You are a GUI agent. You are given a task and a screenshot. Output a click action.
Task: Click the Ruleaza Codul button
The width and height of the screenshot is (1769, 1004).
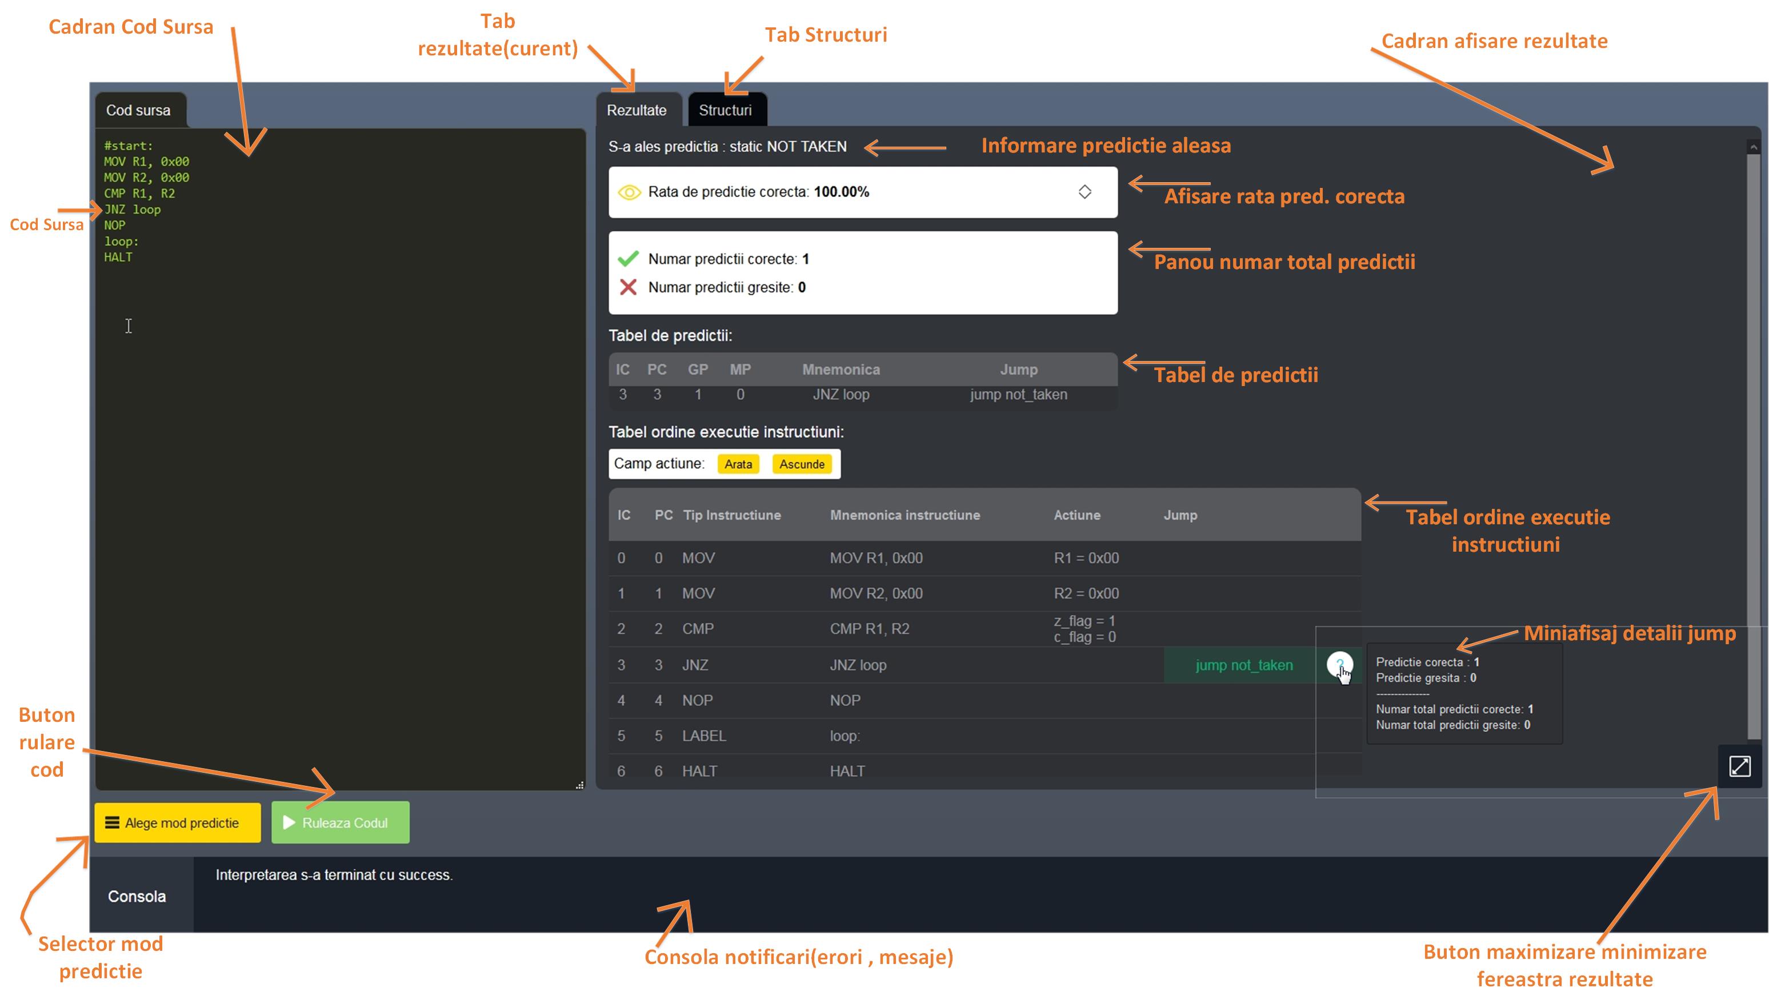(339, 822)
